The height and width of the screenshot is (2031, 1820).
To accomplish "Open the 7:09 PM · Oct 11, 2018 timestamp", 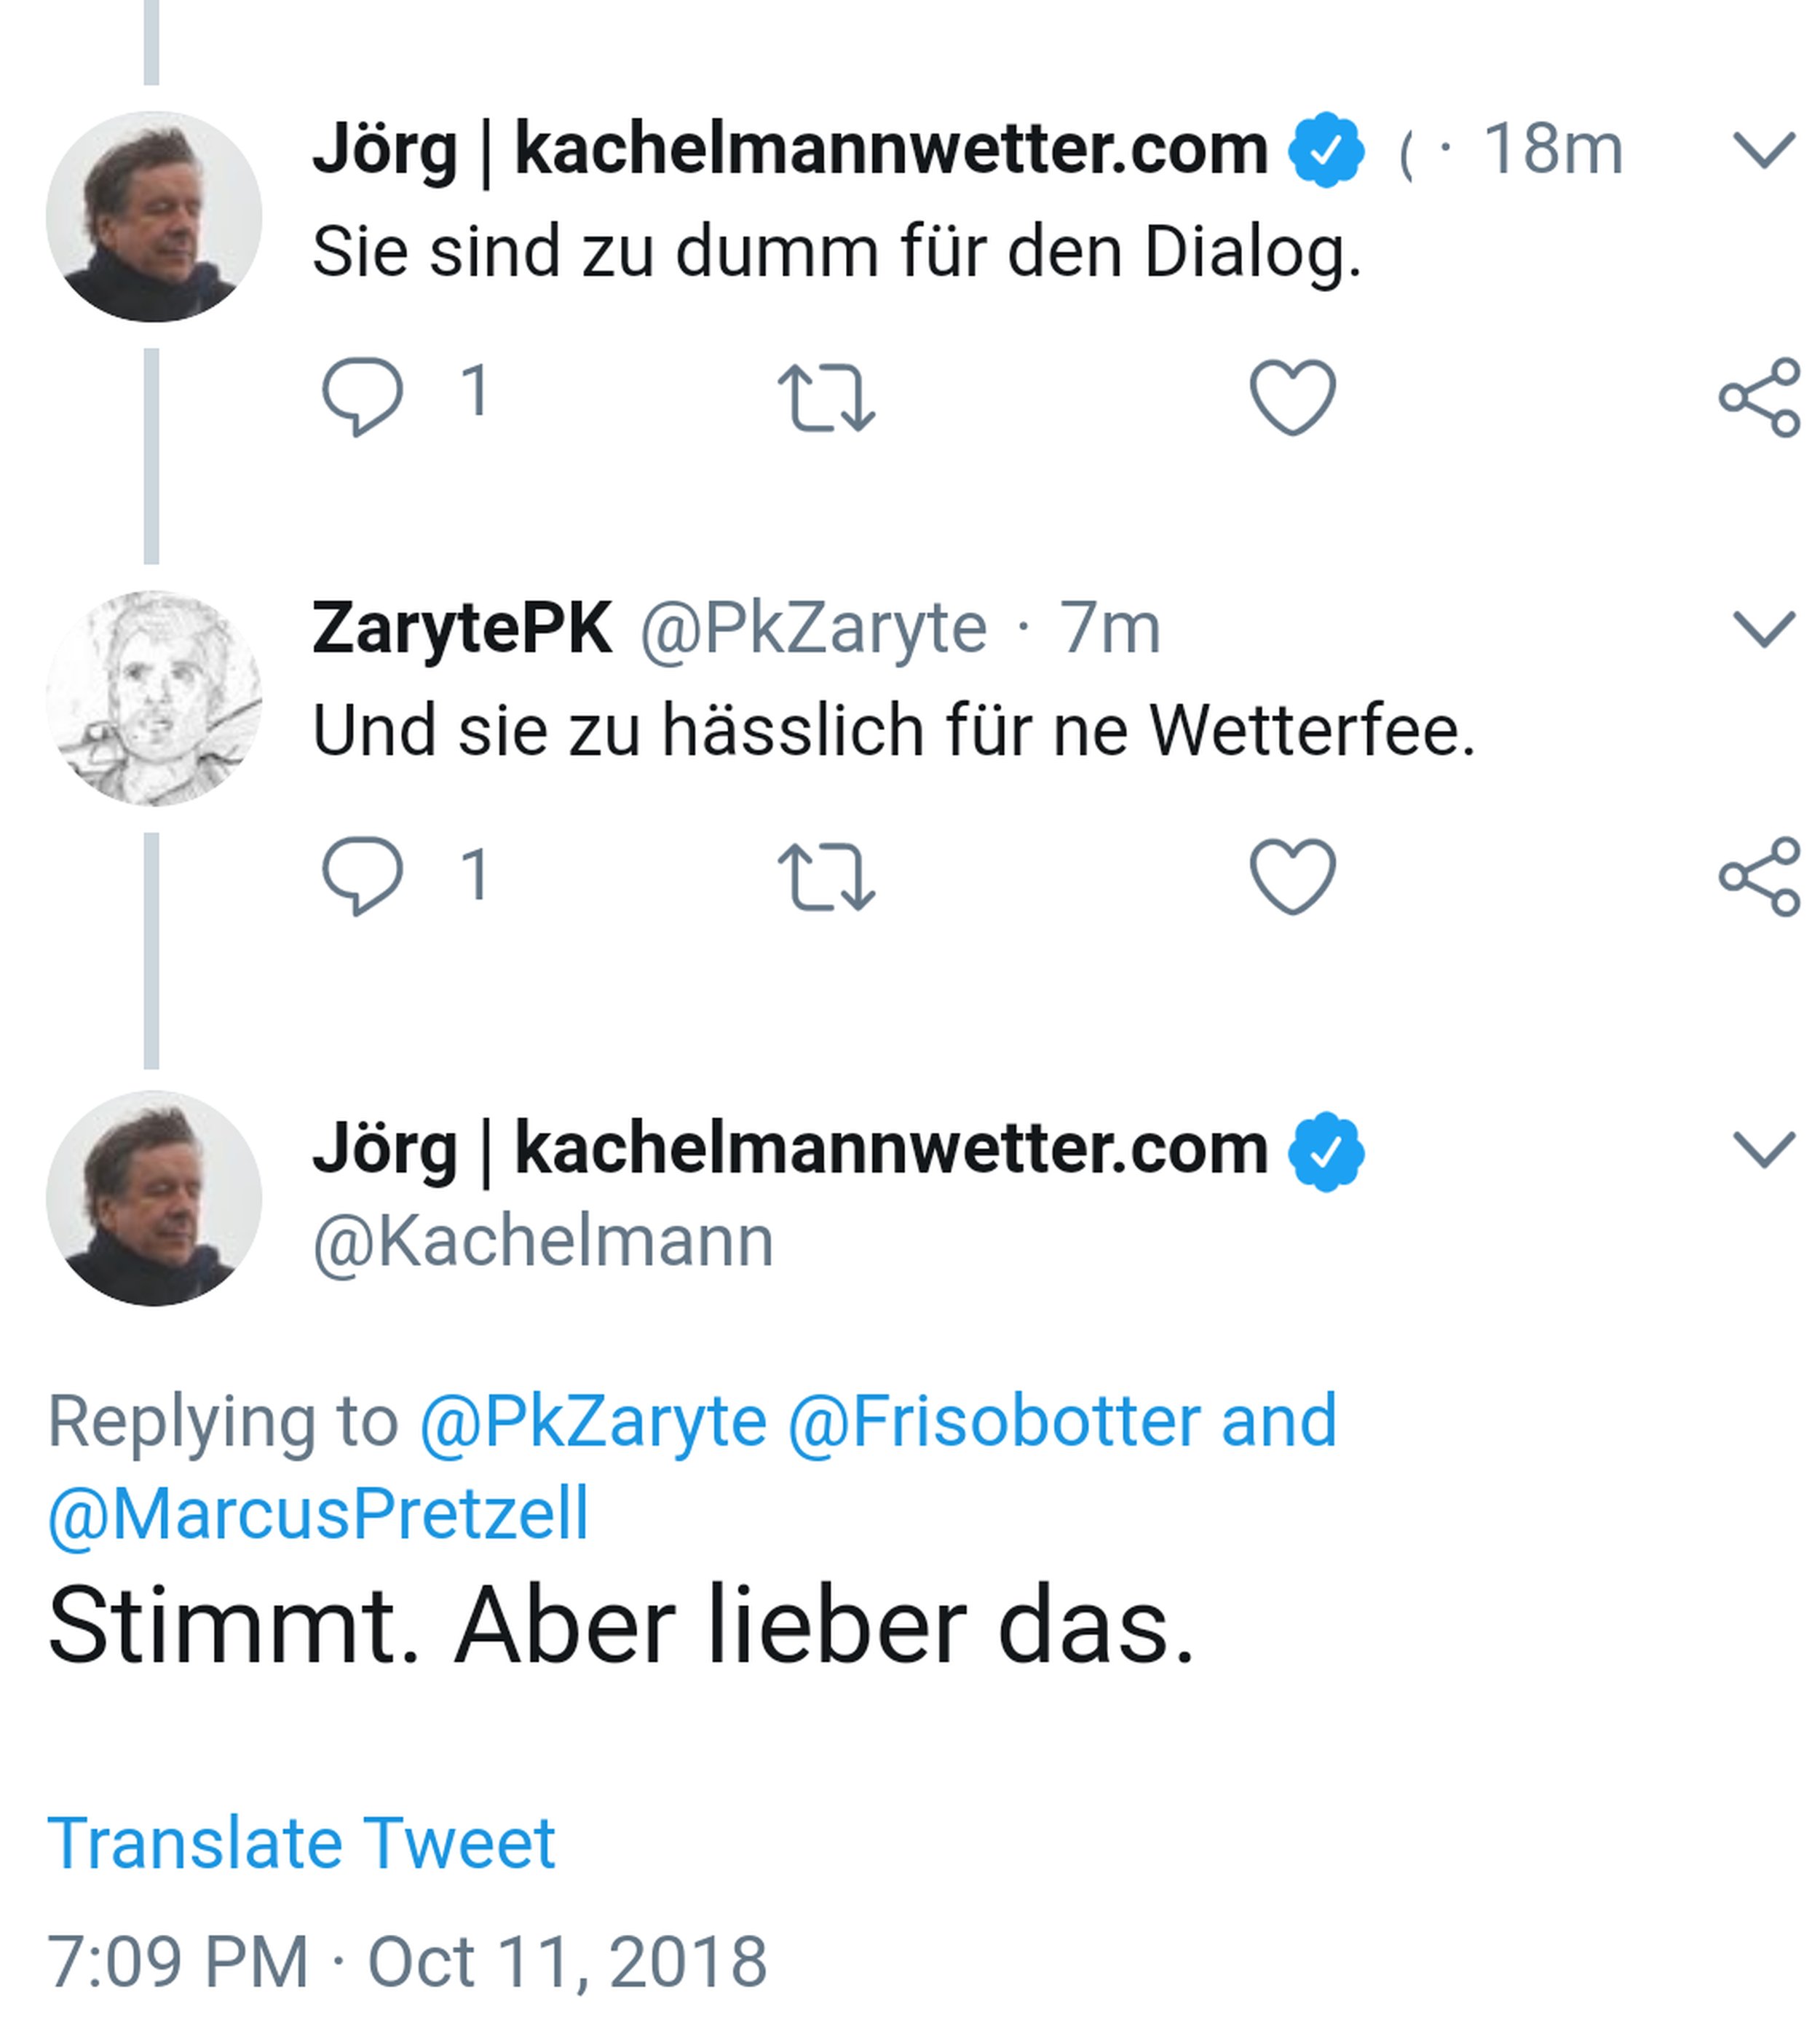I will (407, 1962).
